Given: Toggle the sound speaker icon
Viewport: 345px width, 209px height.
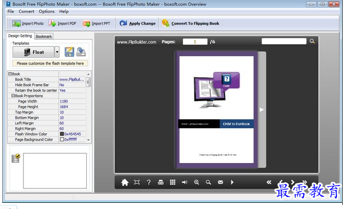Looking at the screenshot, I should click(184, 182).
